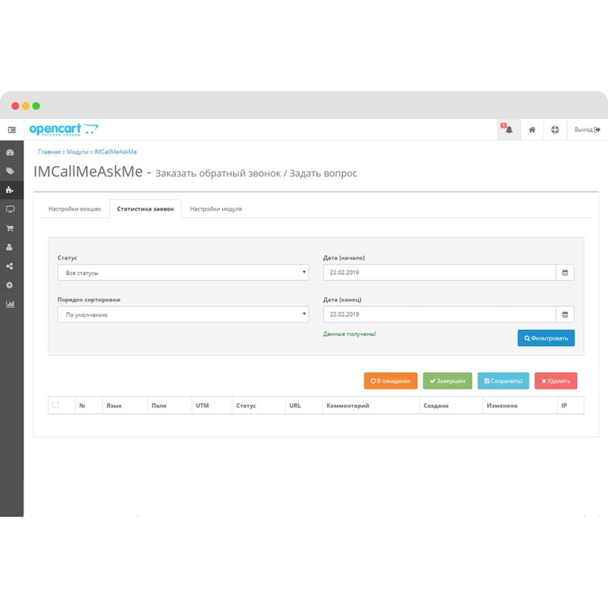Click the OpenCart logo
Screen dimensions: 608x608
[x=64, y=129]
